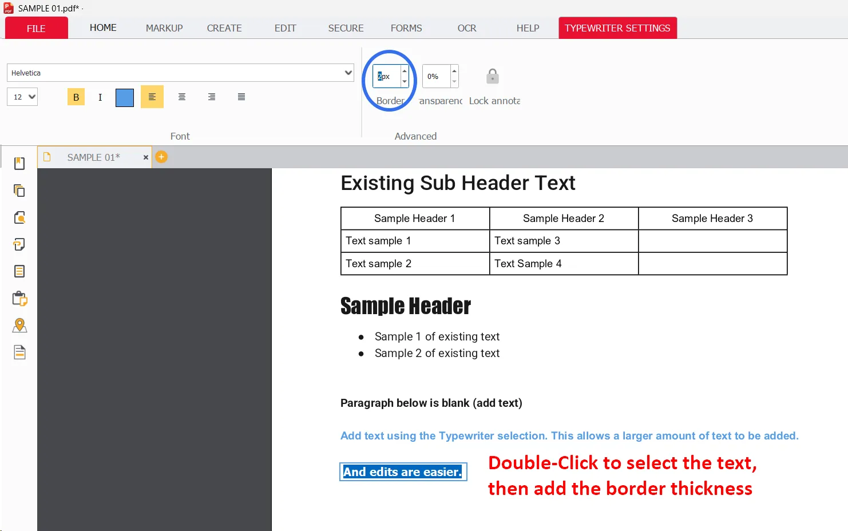
Task: Click the 'Sample Header 2' table cell
Action: [x=564, y=219]
